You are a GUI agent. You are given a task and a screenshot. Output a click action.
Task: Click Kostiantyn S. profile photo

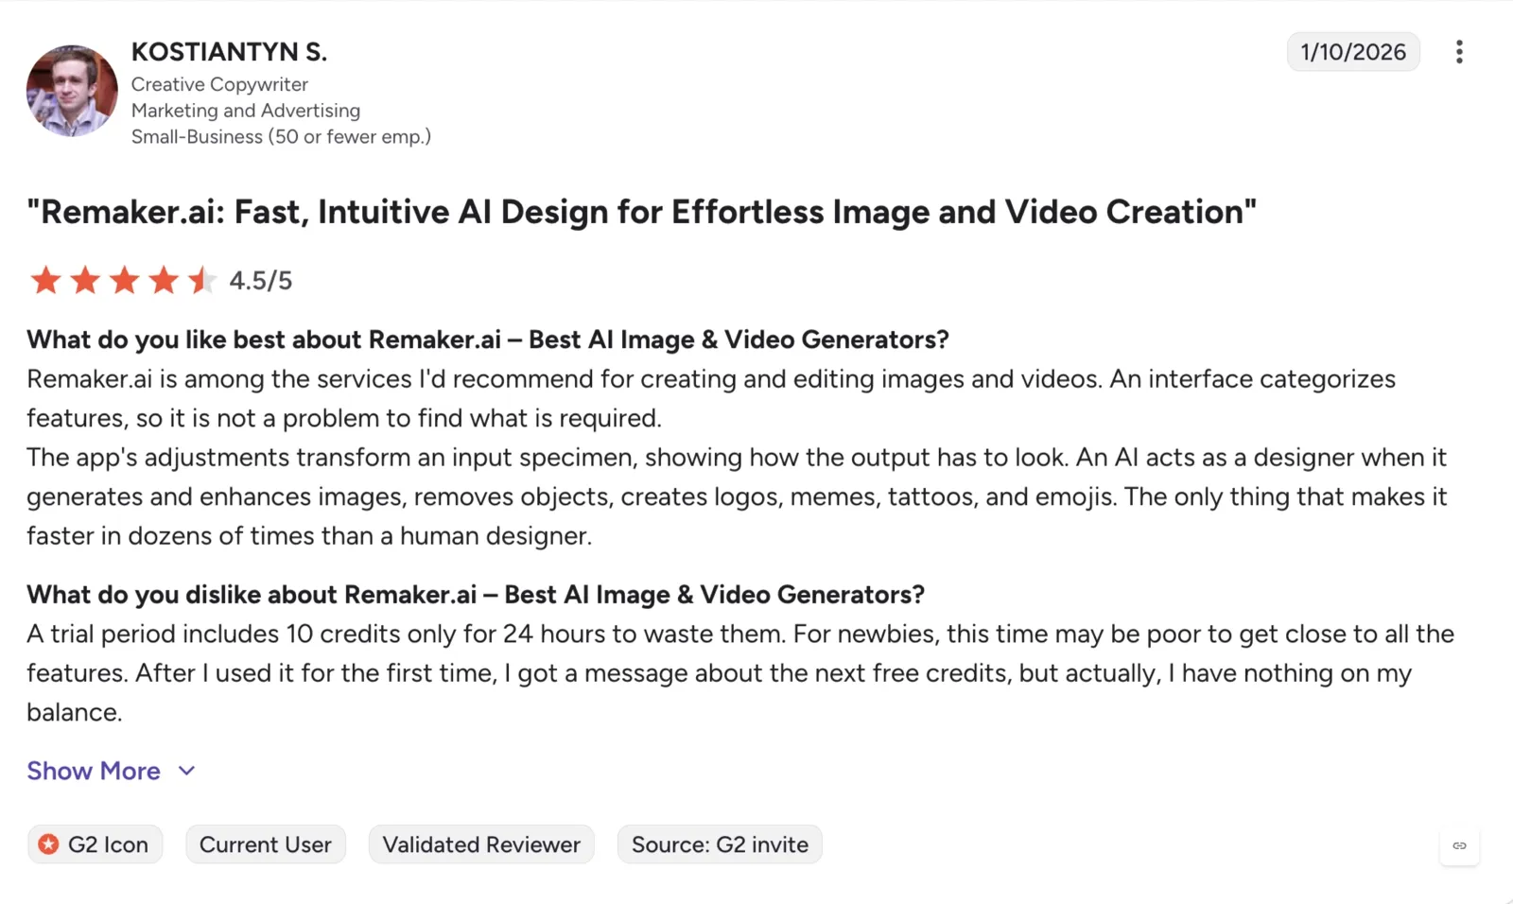tap(72, 91)
